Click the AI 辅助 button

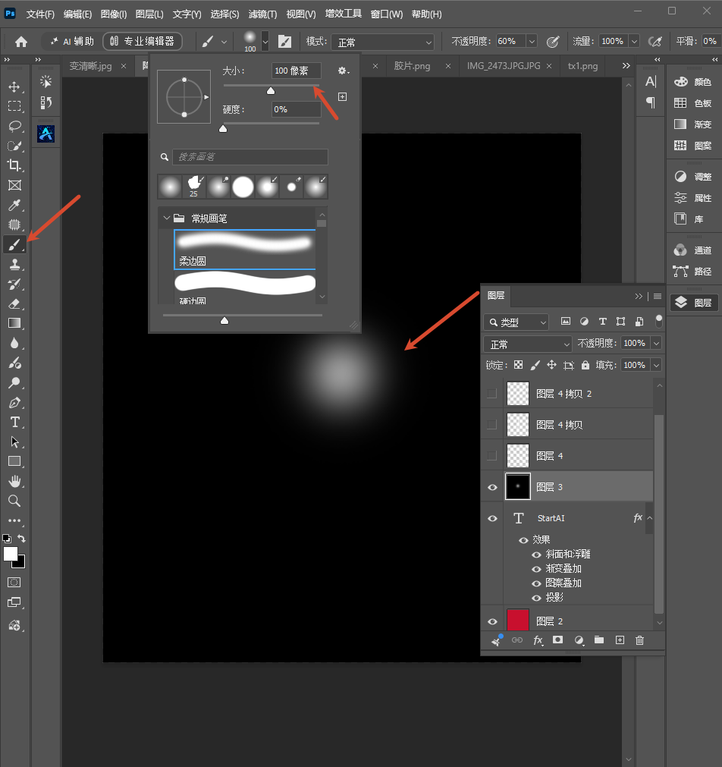click(72, 42)
